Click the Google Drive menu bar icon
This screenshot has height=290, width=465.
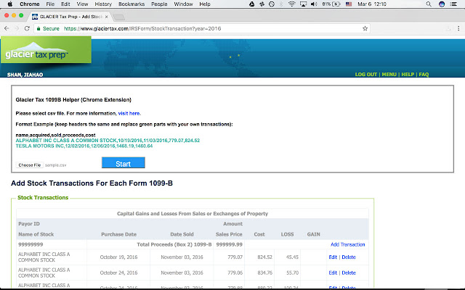pos(251,4)
